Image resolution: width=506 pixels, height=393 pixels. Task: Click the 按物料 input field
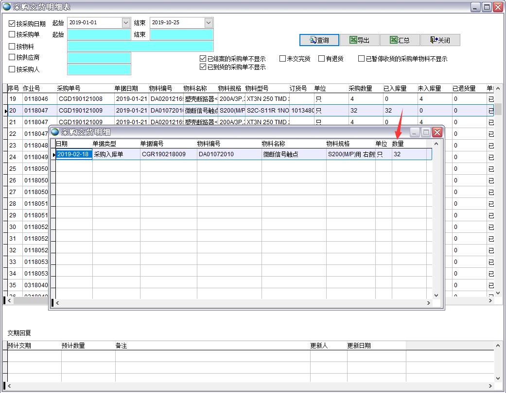pyautogui.click(x=140, y=46)
